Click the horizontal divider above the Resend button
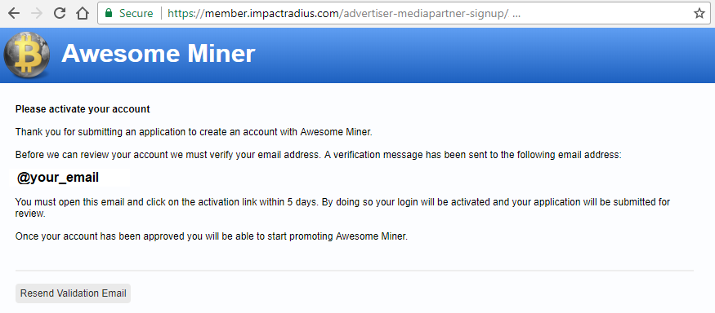715x313 pixels. coord(355,271)
